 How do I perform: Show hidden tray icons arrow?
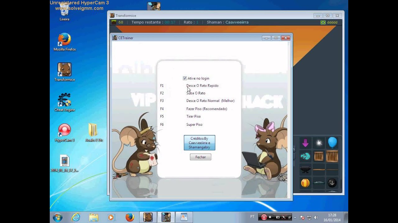coord(295,217)
